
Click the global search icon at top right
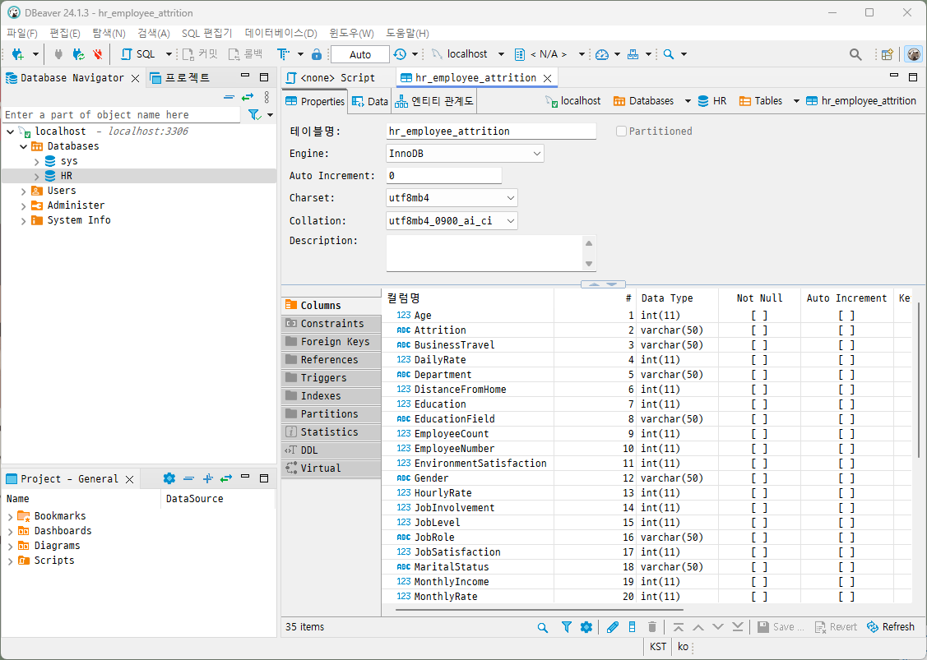855,54
